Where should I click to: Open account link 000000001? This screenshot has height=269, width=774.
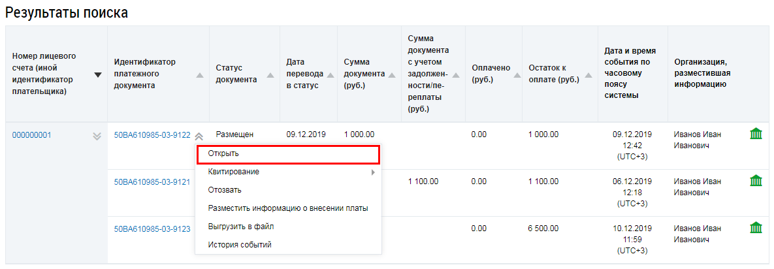(x=31, y=135)
